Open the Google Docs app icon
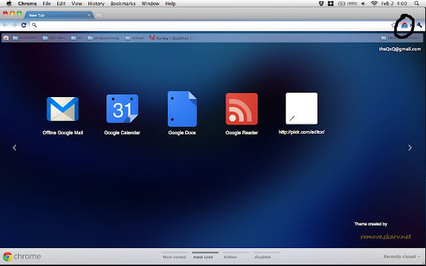This screenshot has width=426, height=266. [x=182, y=109]
